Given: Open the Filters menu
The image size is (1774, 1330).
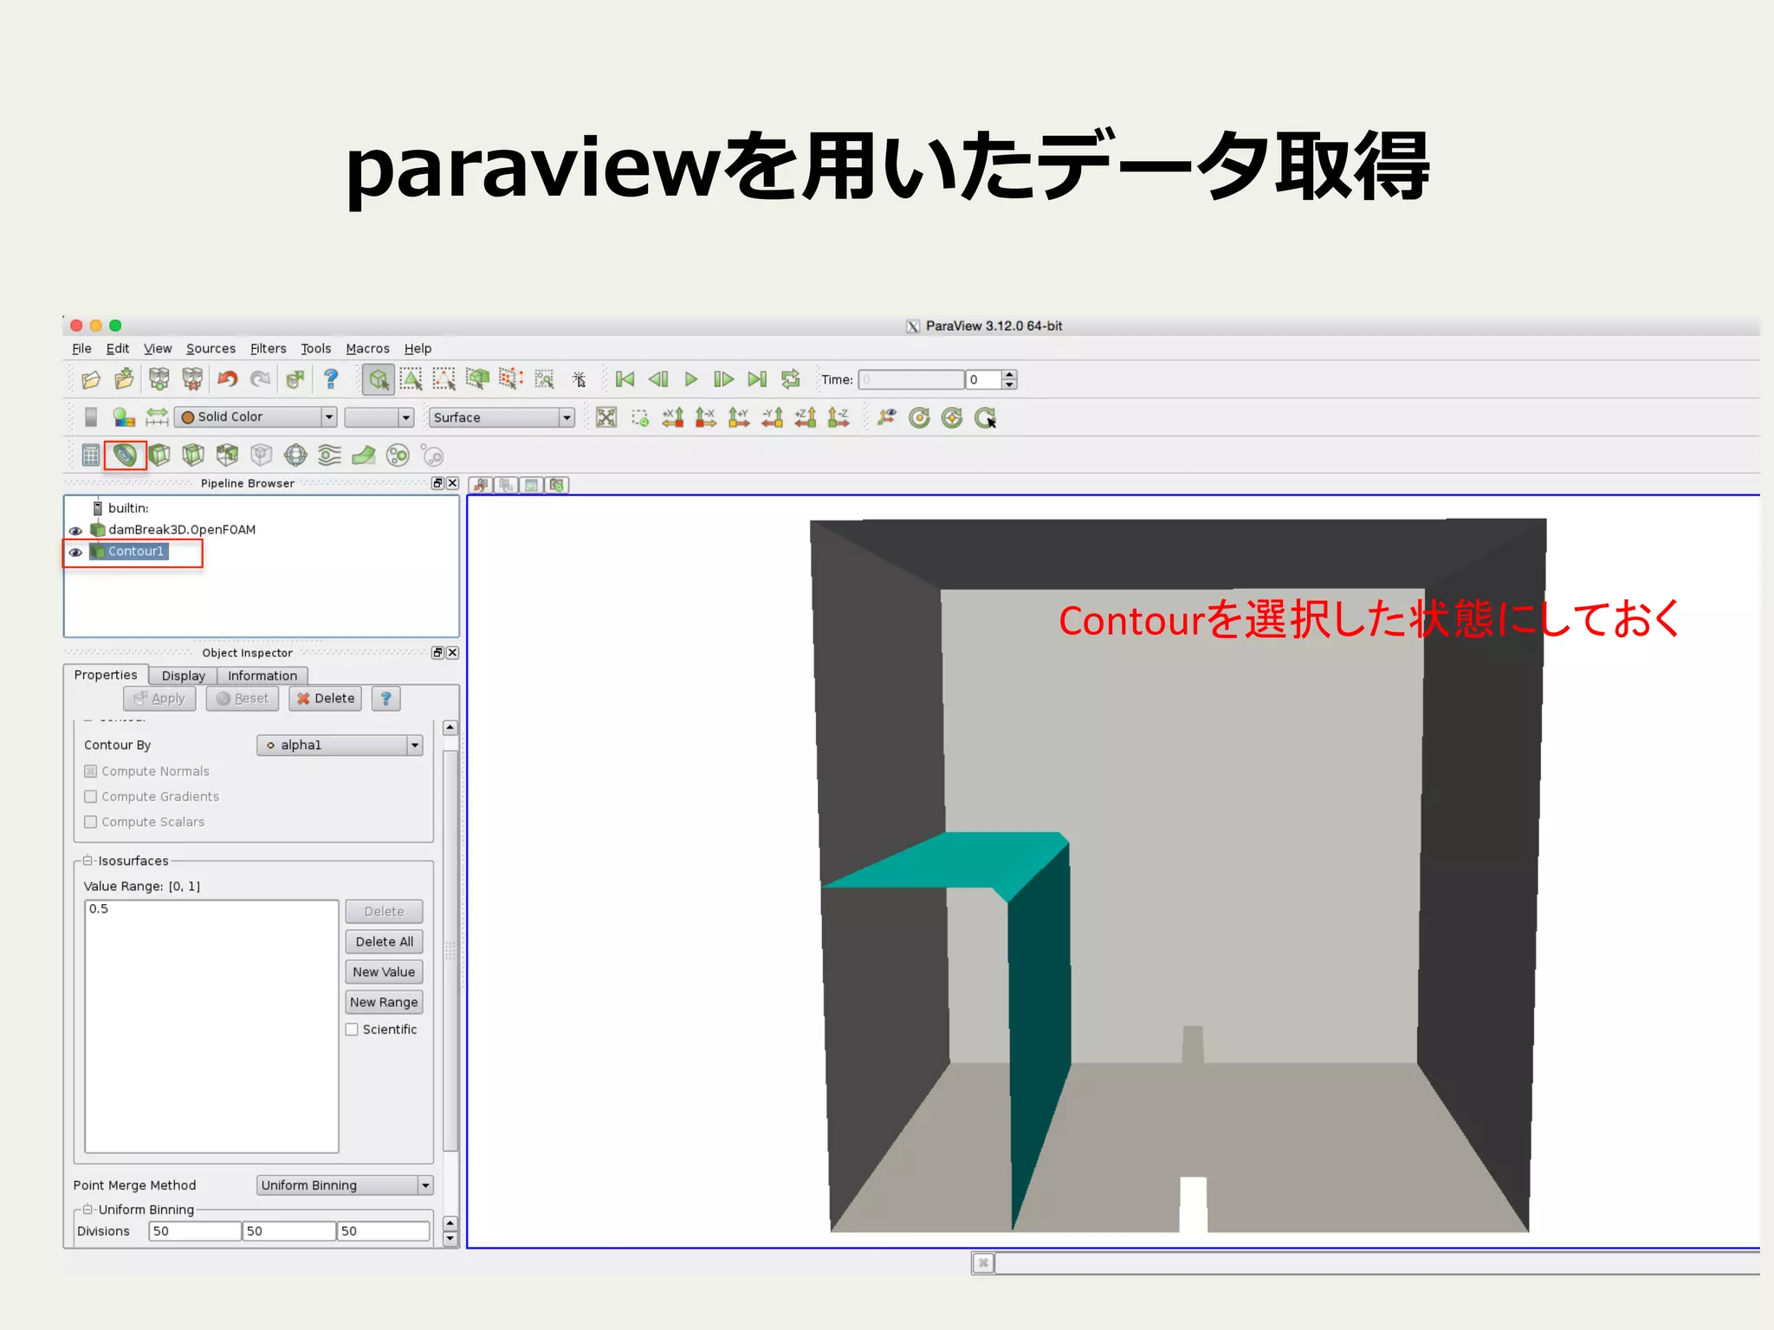Looking at the screenshot, I should coord(268,349).
